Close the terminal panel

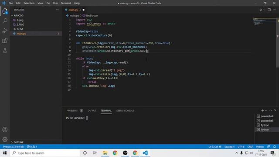[x=275, y=110]
